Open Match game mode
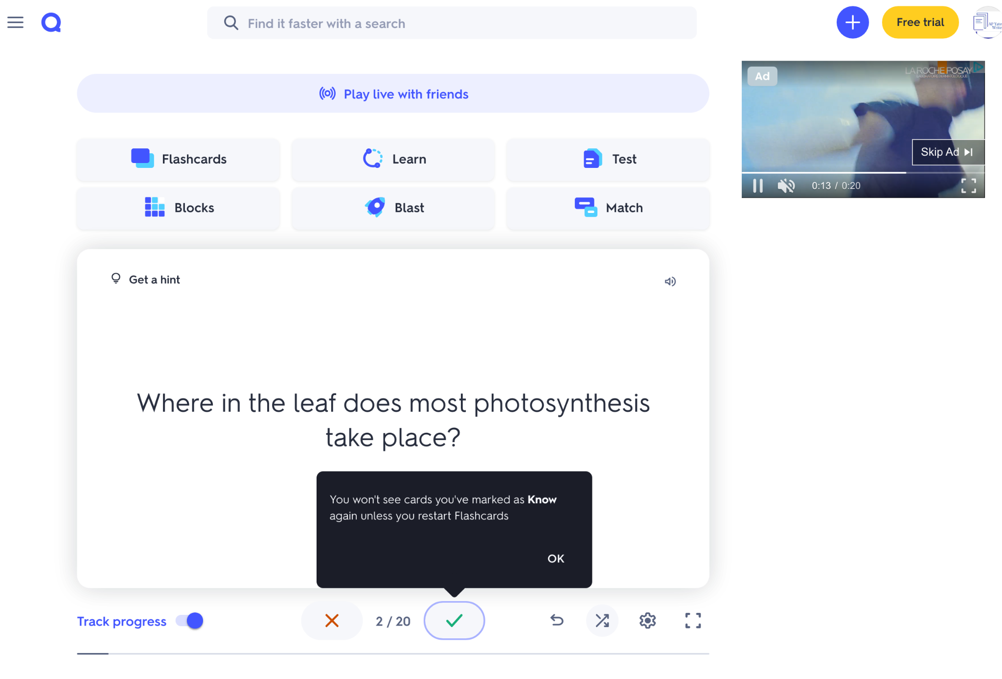 click(x=608, y=208)
